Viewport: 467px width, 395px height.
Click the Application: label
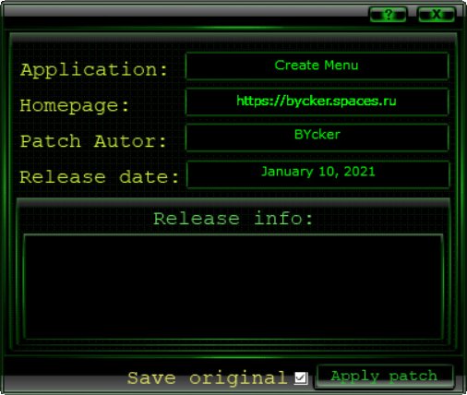94,70
